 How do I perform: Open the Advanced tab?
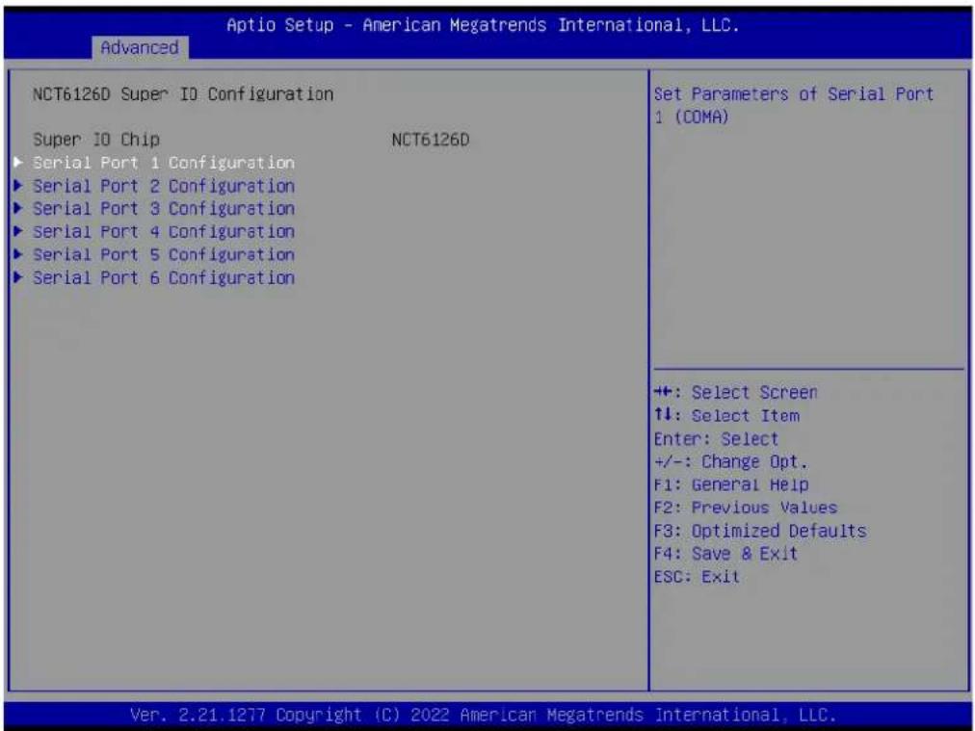140,48
